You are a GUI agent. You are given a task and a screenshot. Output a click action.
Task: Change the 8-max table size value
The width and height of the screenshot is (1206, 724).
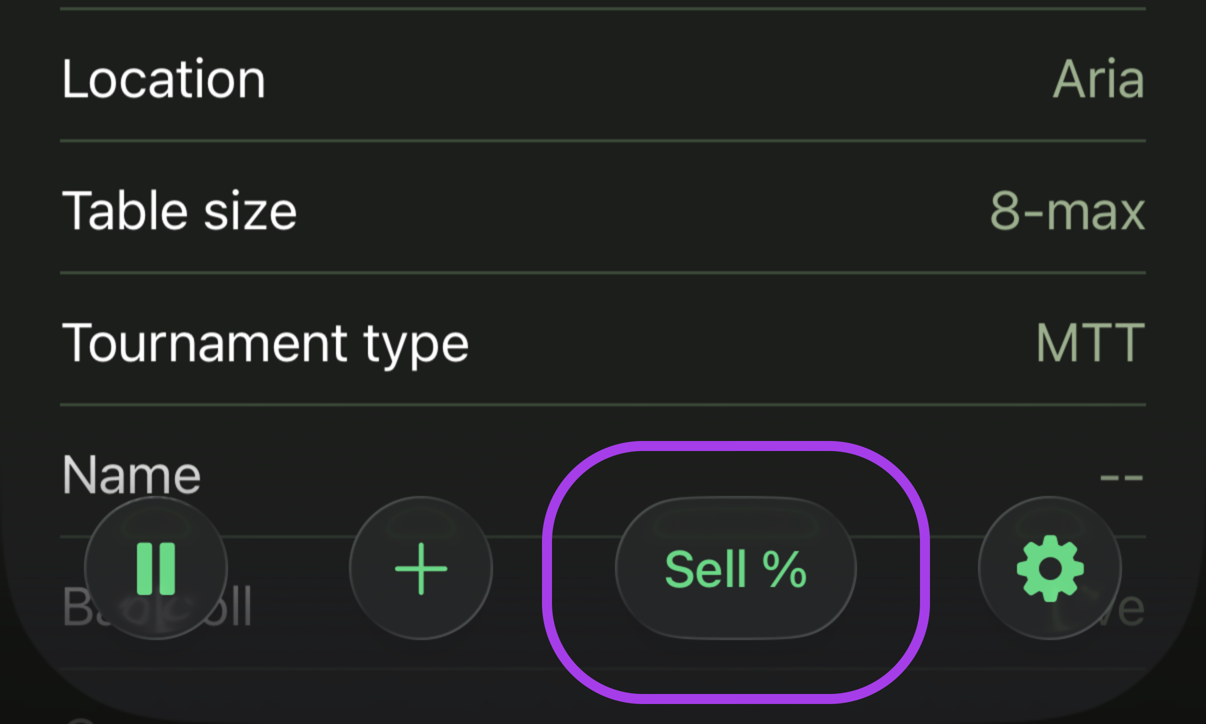[x=1067, y=211]
